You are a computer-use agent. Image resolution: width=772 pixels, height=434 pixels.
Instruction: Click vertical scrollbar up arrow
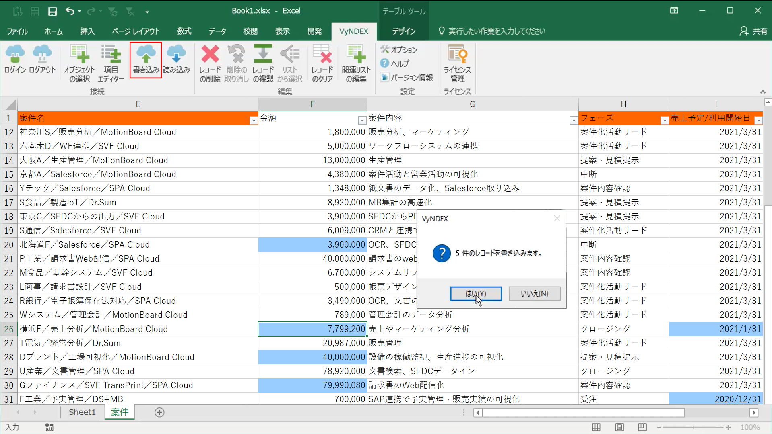click(768, 102)
